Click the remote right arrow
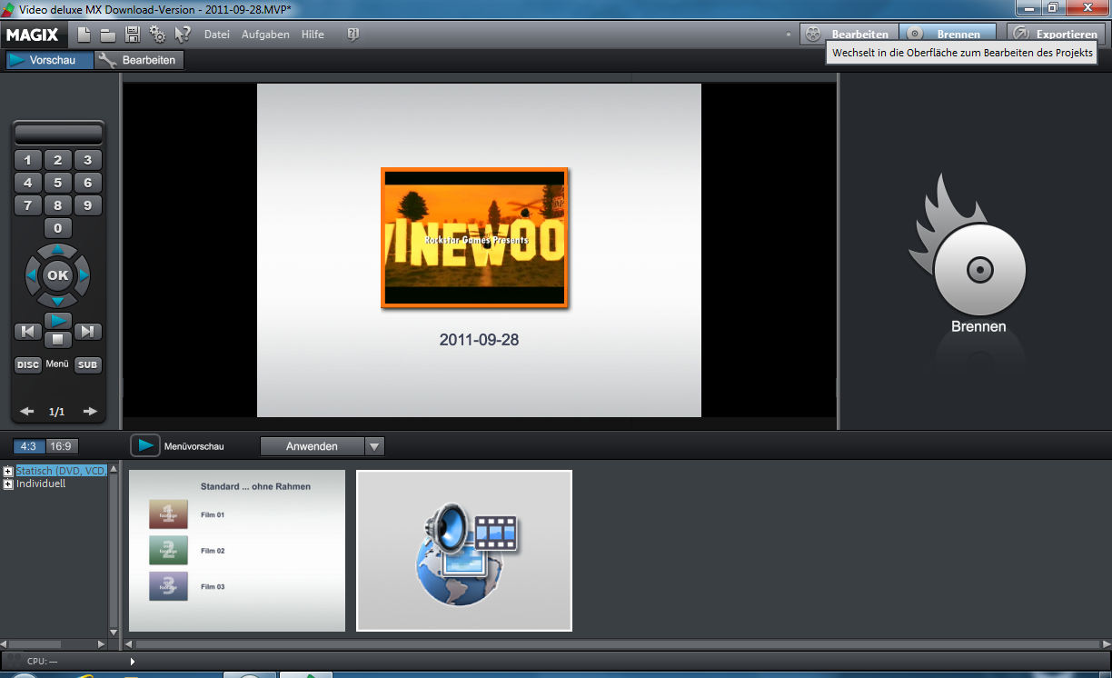Image resolution: width=1112 pixels, height=678 pixels. (x=84, y=274)
